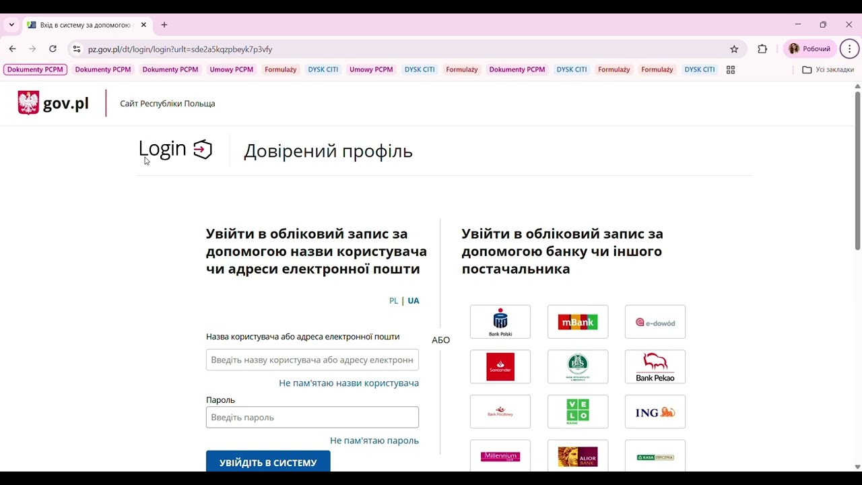Screen dimensions: 862x485
Task: Bookmark this page with the star
Action: coord(734,49)
